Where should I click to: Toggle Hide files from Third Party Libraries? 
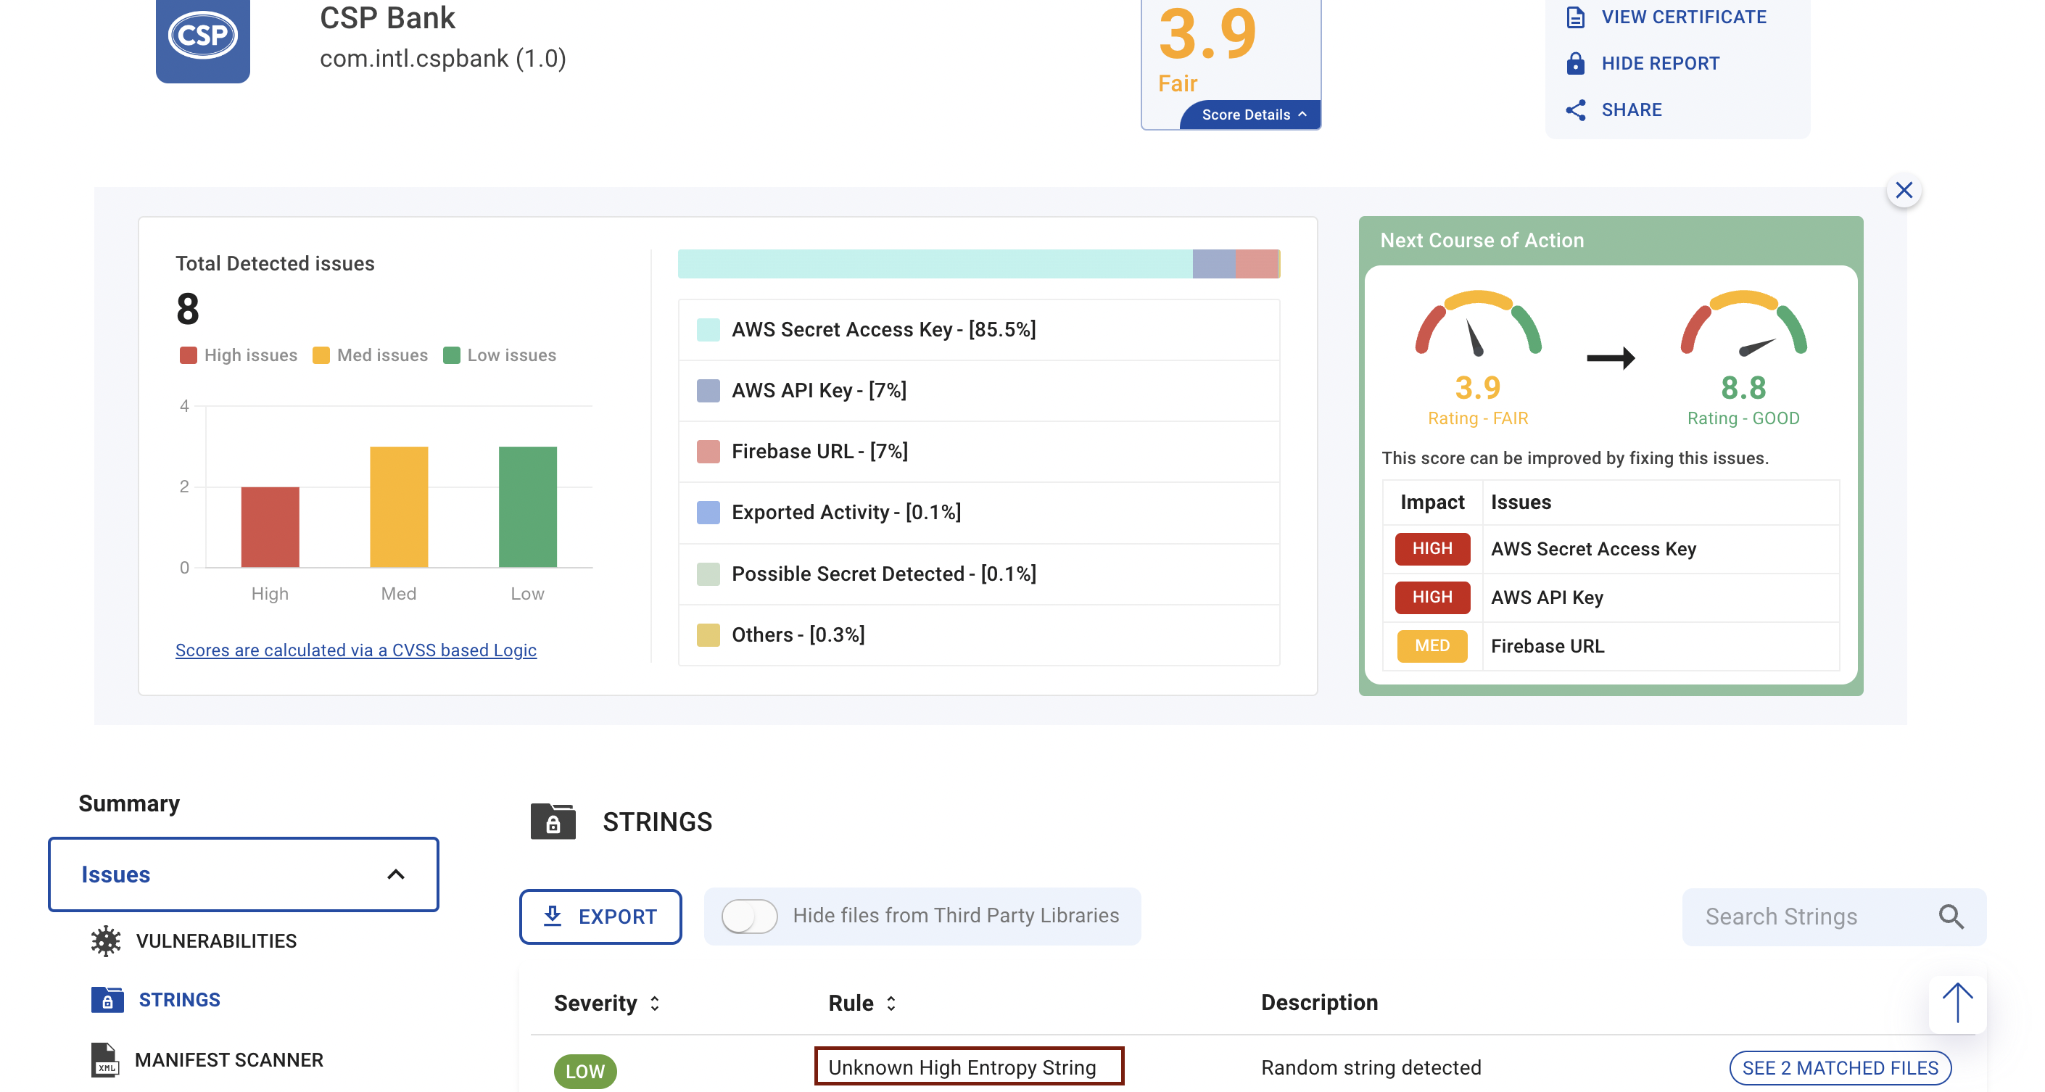coord(748,916)
